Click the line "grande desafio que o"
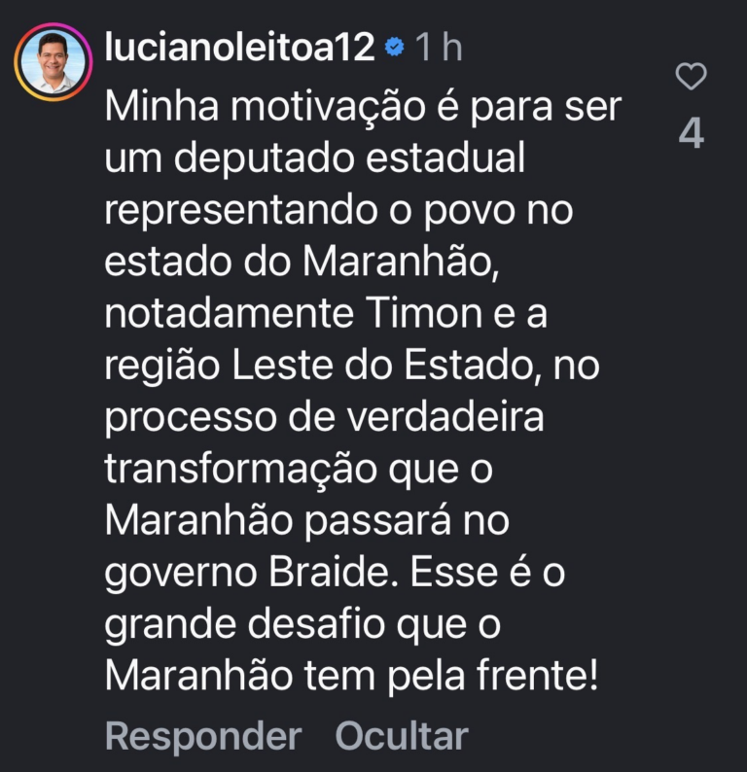Viewport: 747px width, 772px height. 302,623
